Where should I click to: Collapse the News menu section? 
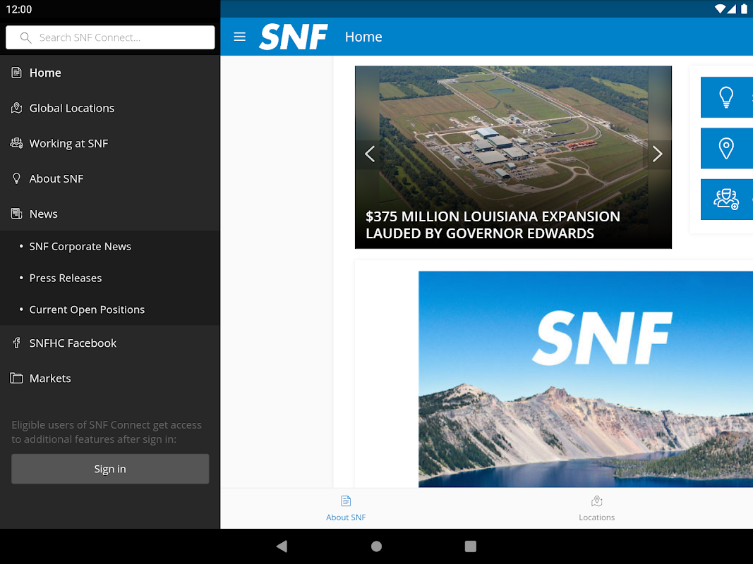(110, 214)
